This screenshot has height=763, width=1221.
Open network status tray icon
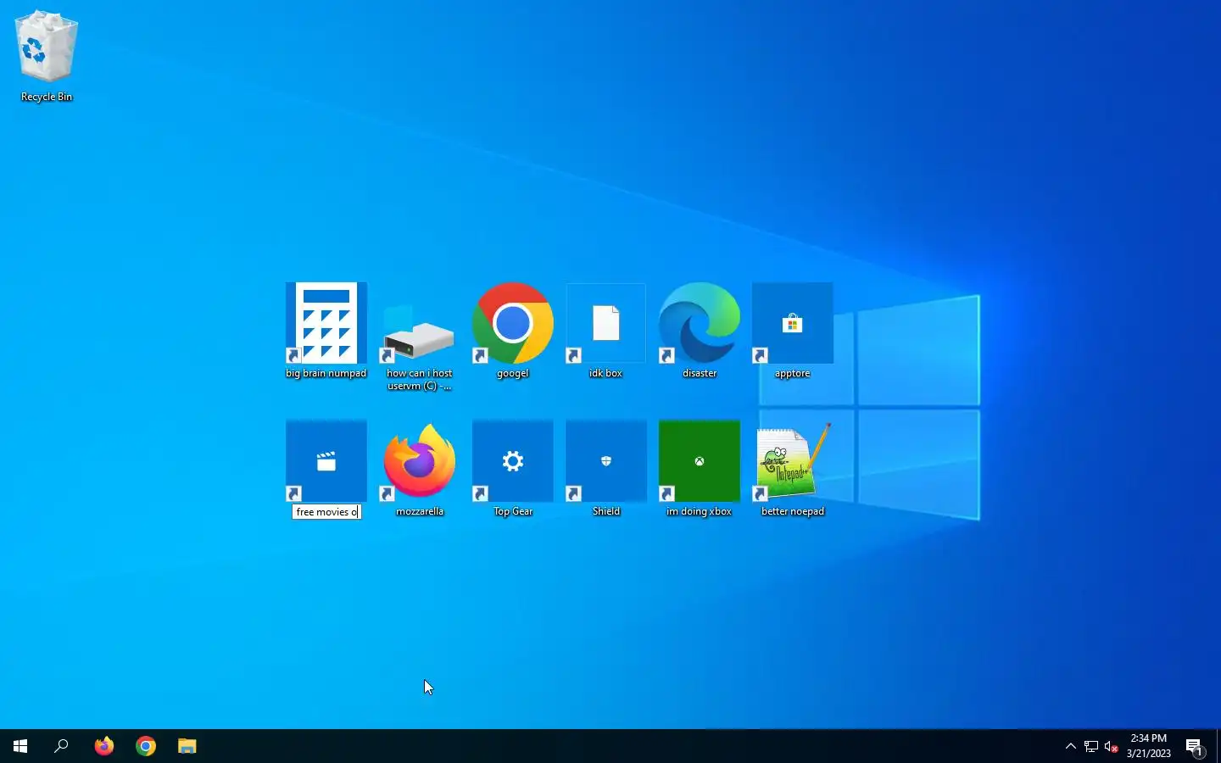tap(1091, 746)
